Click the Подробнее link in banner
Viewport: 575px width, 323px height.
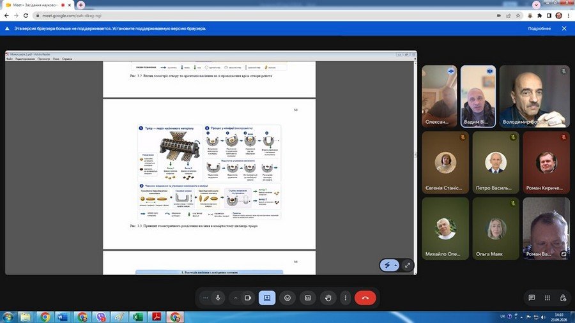click(539, 29)
